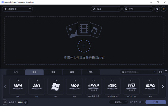Open the 添加媒体 add media dropdown

[x=17, y=9]
